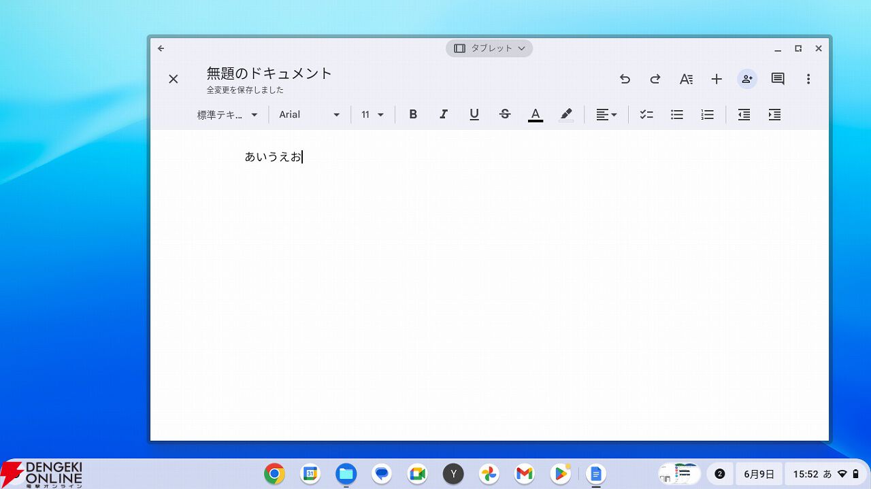Open the three-dot more options menu
The image size is (871, 489).
click(808, 79)
